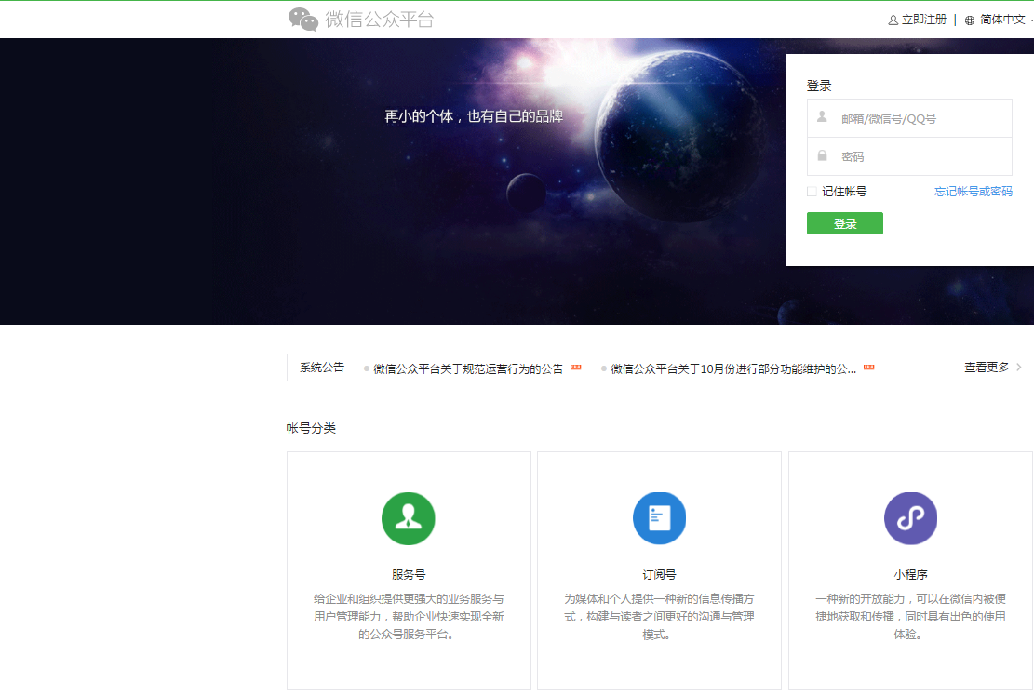Focus the 密码 password field
This screenshot has height=695, width=1034.
pyautogui.click(x=909, y=156)
